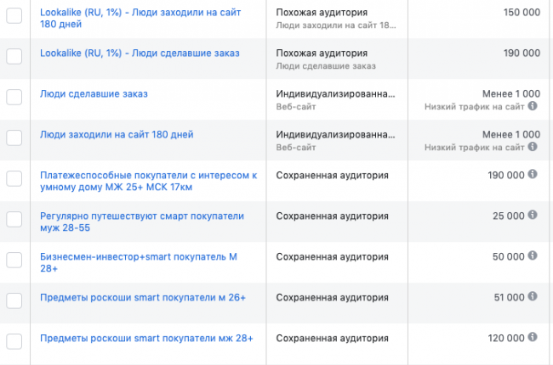Image resolution: width=553 pixels, height=365 pixels.
Task: Check the Люди заходили на сайт 180 дней row
Action: tap(14, 138)
